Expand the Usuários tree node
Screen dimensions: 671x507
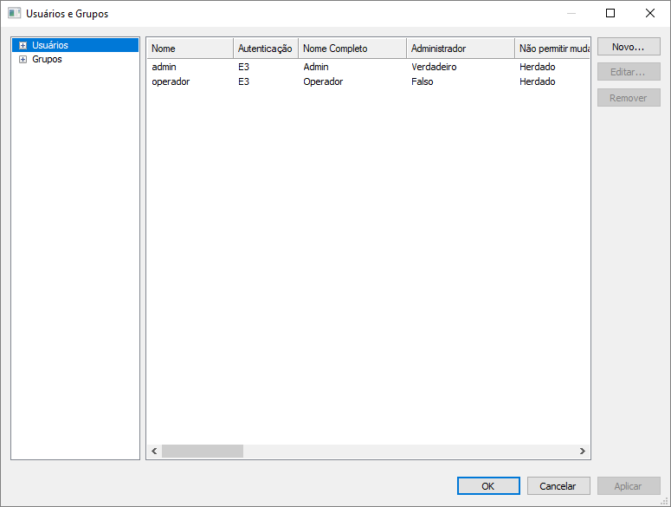tap(23, 45)
